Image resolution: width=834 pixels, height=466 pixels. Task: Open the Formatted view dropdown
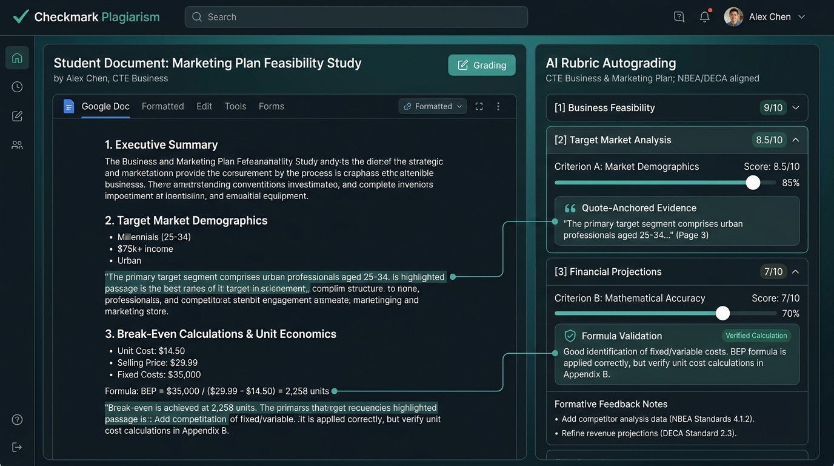(433, 106)
